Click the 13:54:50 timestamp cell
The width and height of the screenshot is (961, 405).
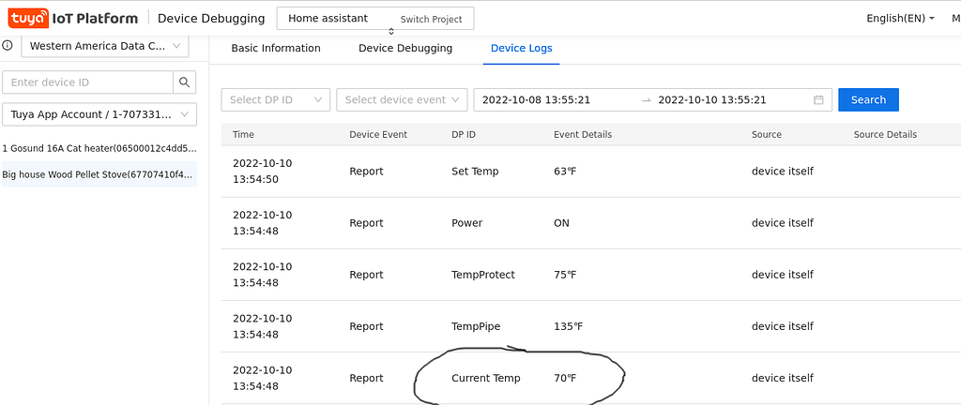coord(263,172)
